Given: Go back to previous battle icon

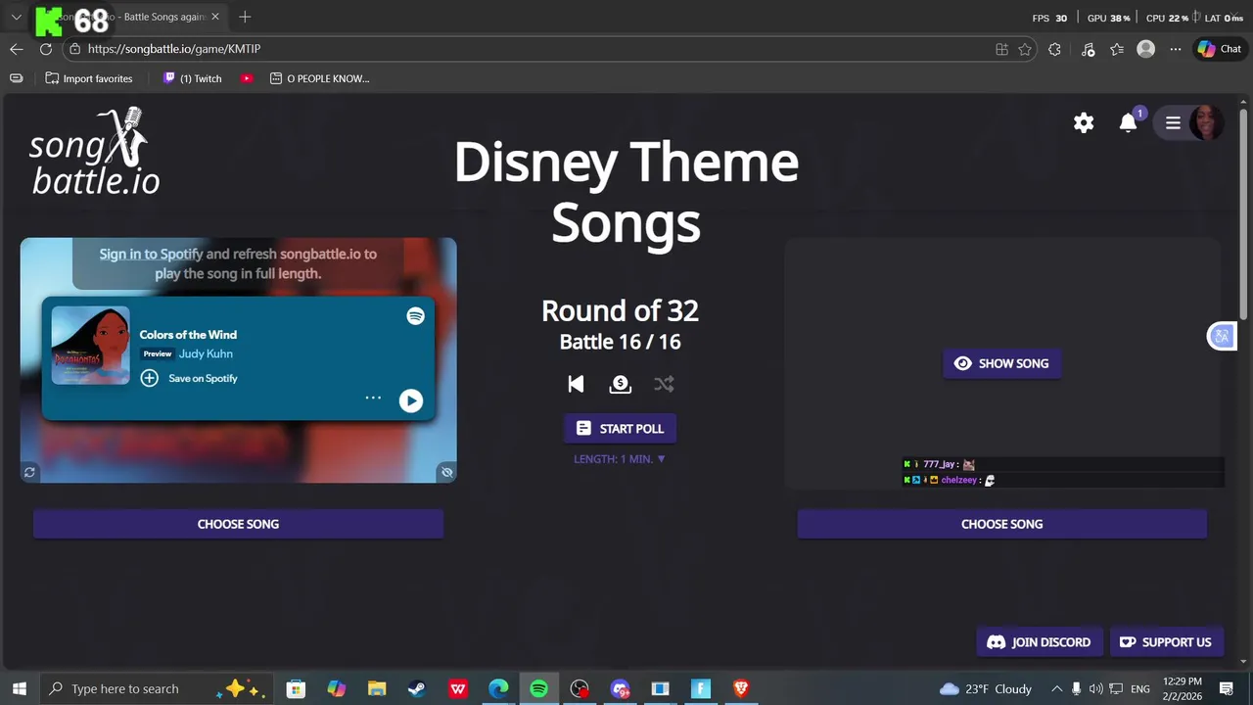Looking at the screenshot, I should (576, 384).
